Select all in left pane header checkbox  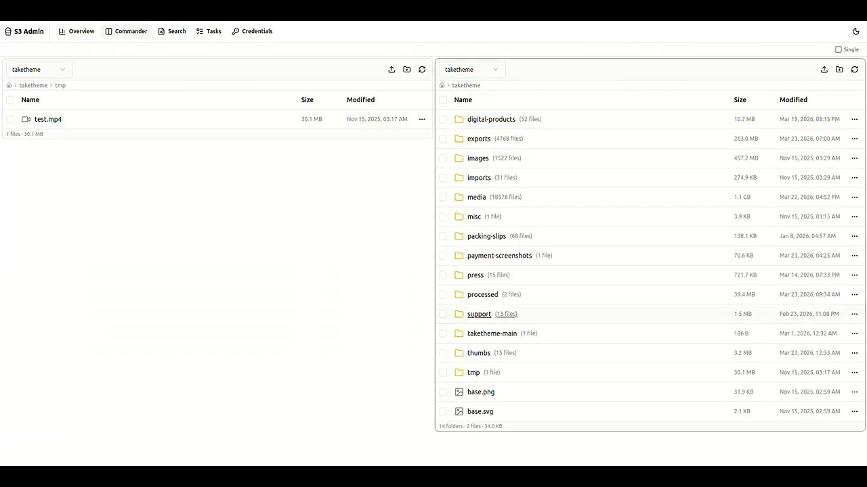pyautogui.click(x=10, y=99)
